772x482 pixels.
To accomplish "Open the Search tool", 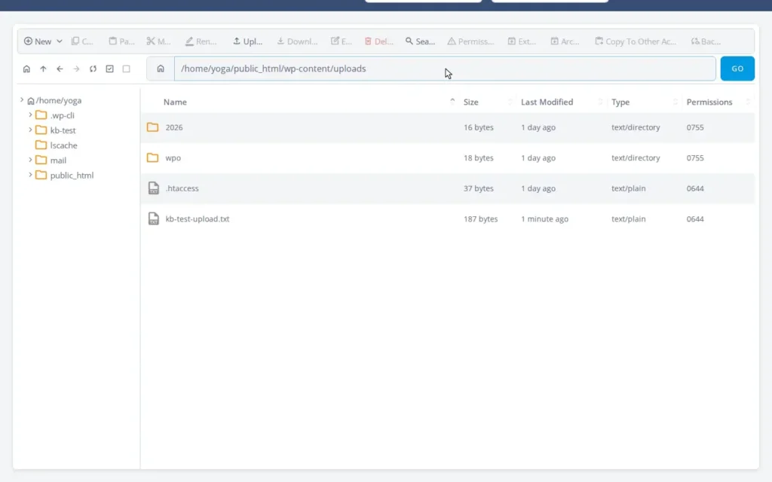I will click(420, 41).
